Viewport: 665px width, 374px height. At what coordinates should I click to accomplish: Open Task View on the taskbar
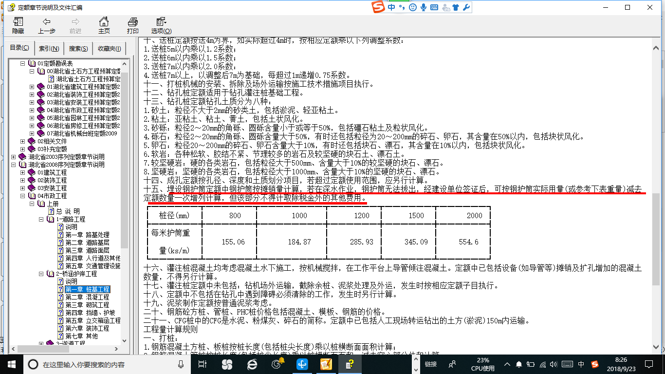point(203,364)
